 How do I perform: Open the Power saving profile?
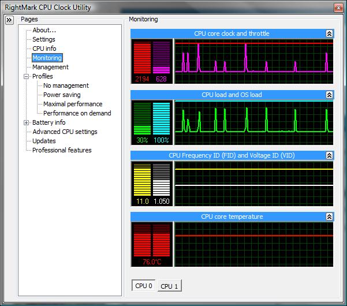click(x=62, y=95)
